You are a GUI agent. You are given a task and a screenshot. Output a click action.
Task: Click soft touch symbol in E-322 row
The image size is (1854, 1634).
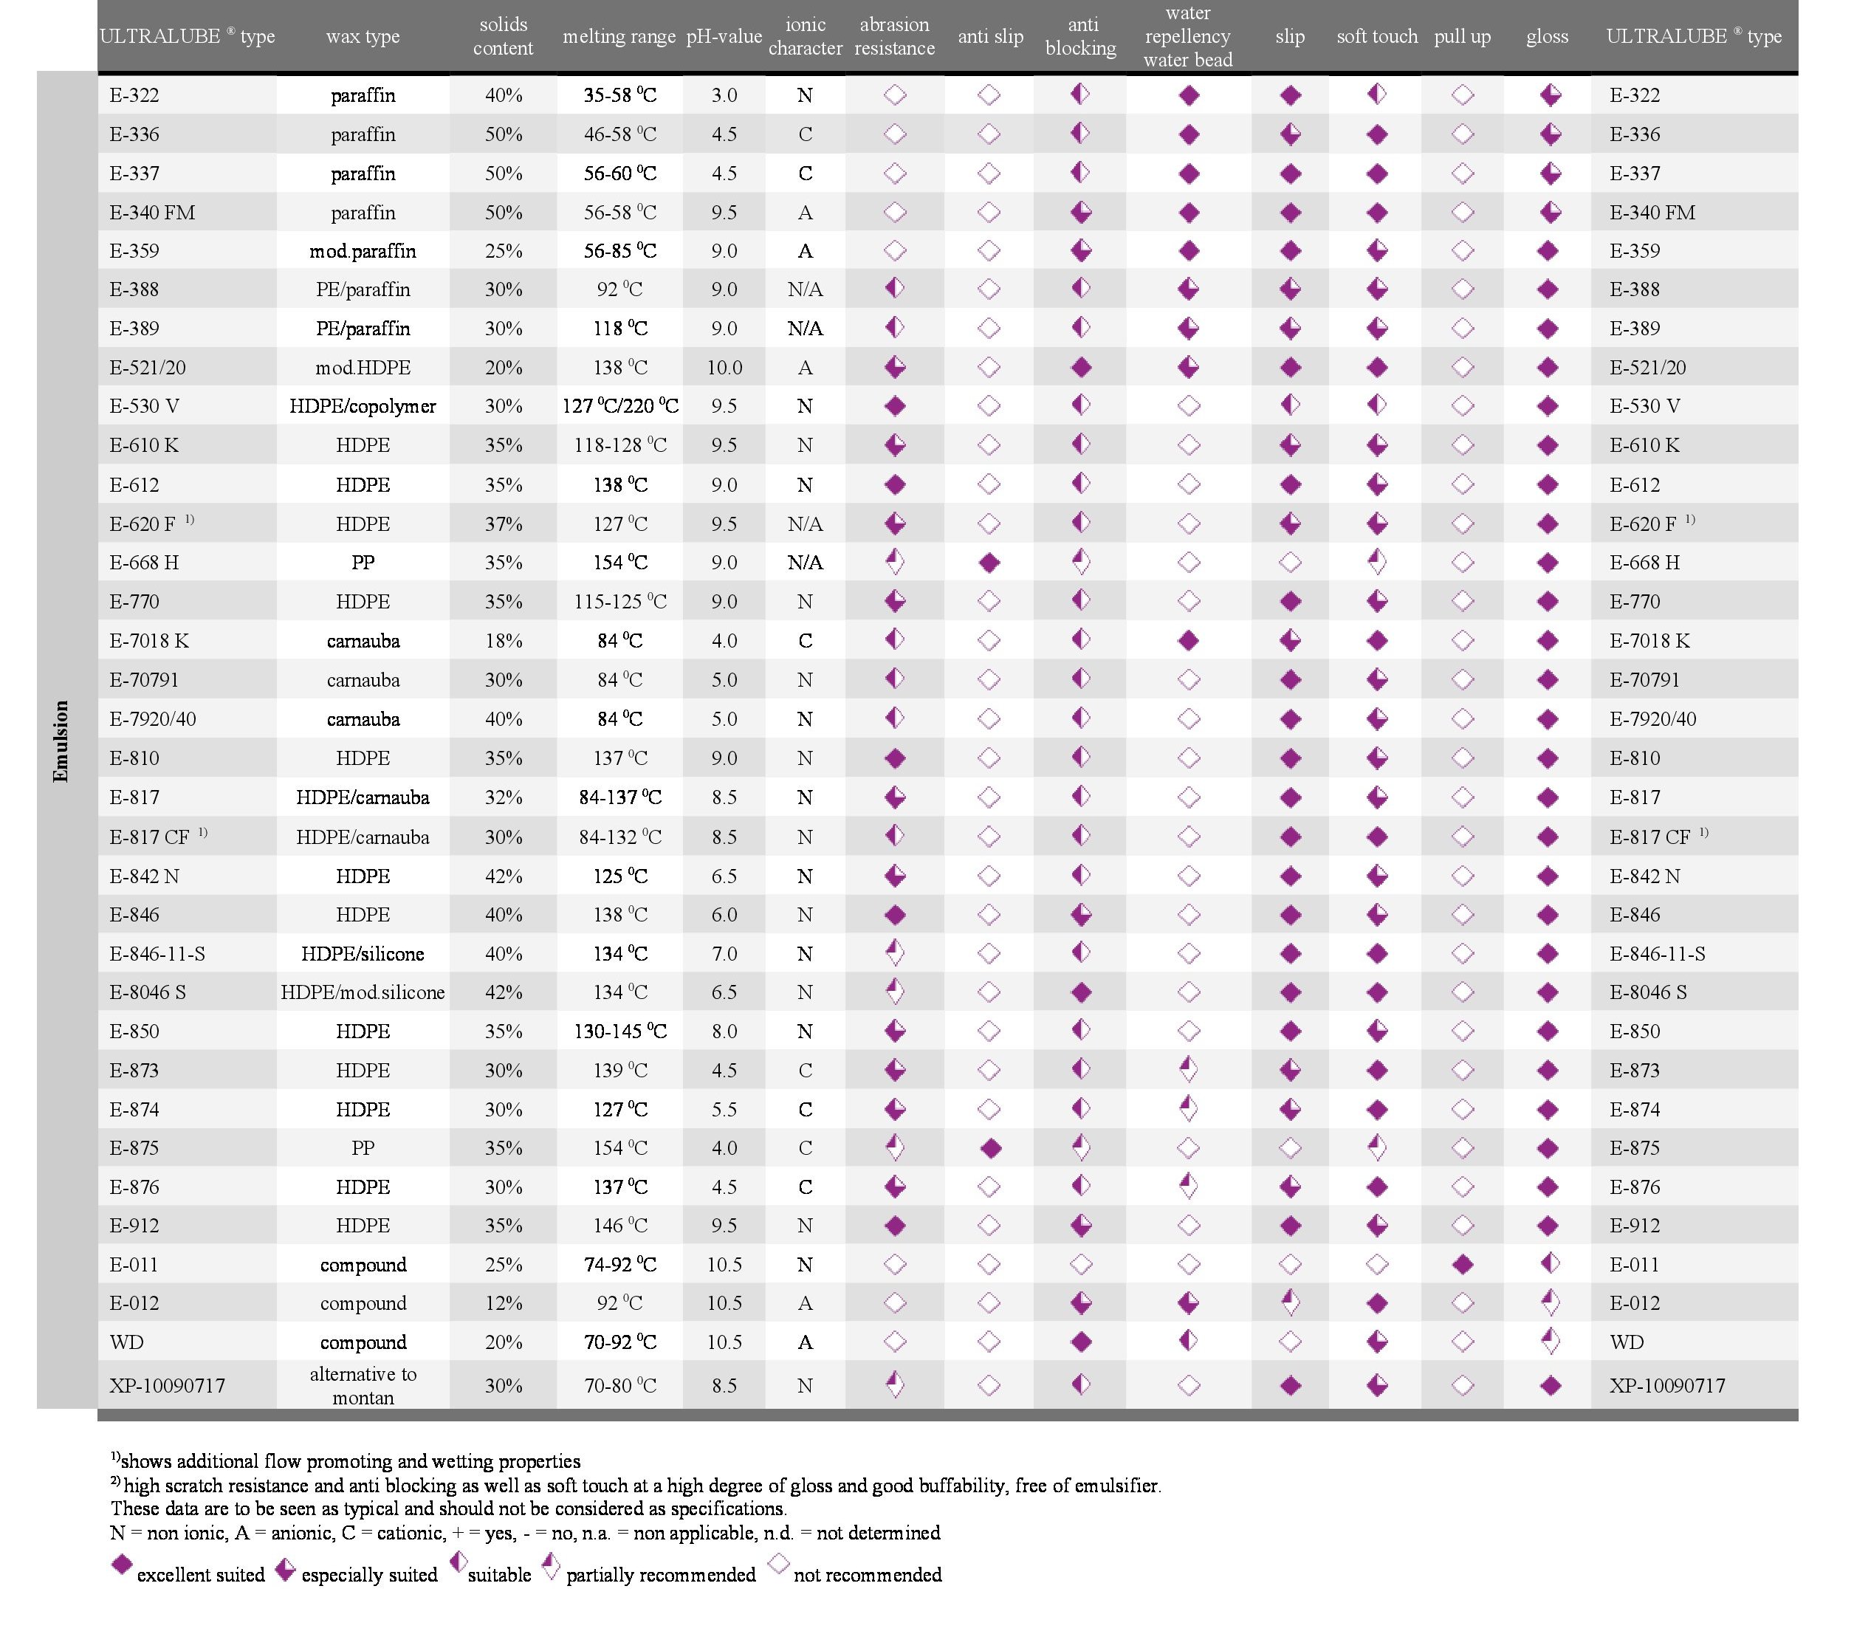coord(1377,94)
